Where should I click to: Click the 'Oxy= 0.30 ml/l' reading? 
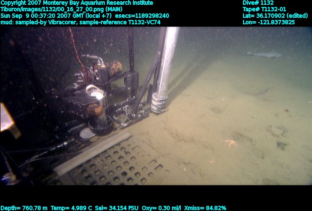tap(161, 208)
